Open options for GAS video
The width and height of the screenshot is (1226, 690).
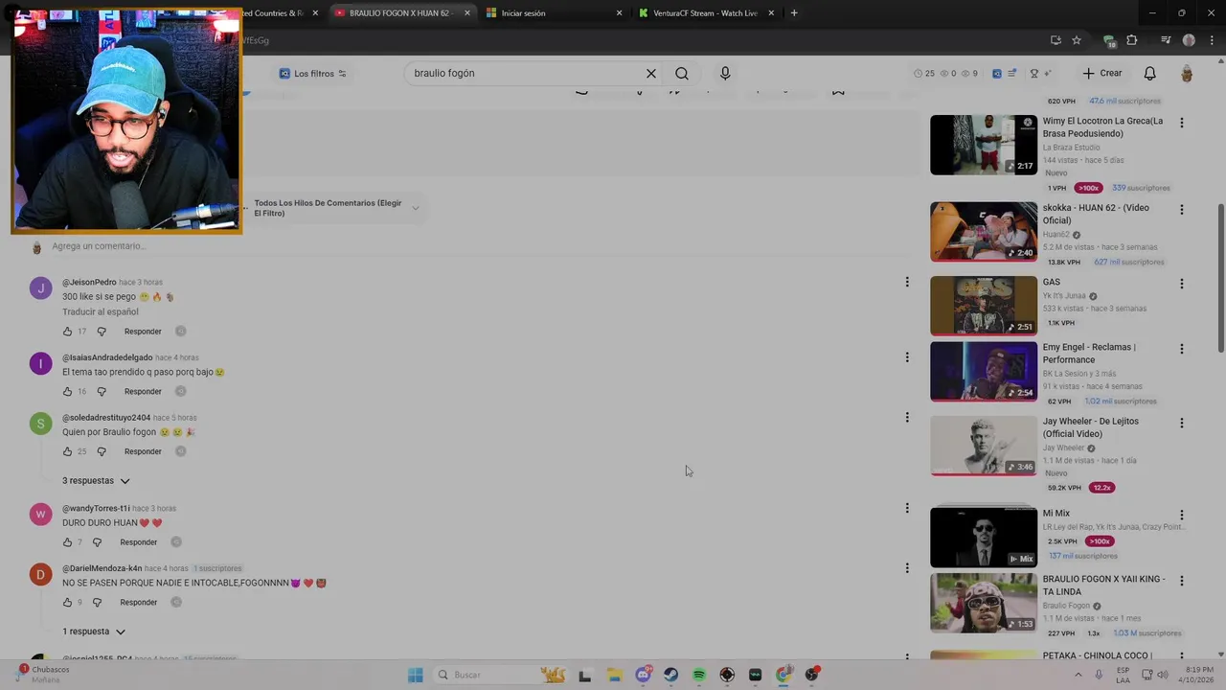pyautogui.click(x=1181, y=284)
